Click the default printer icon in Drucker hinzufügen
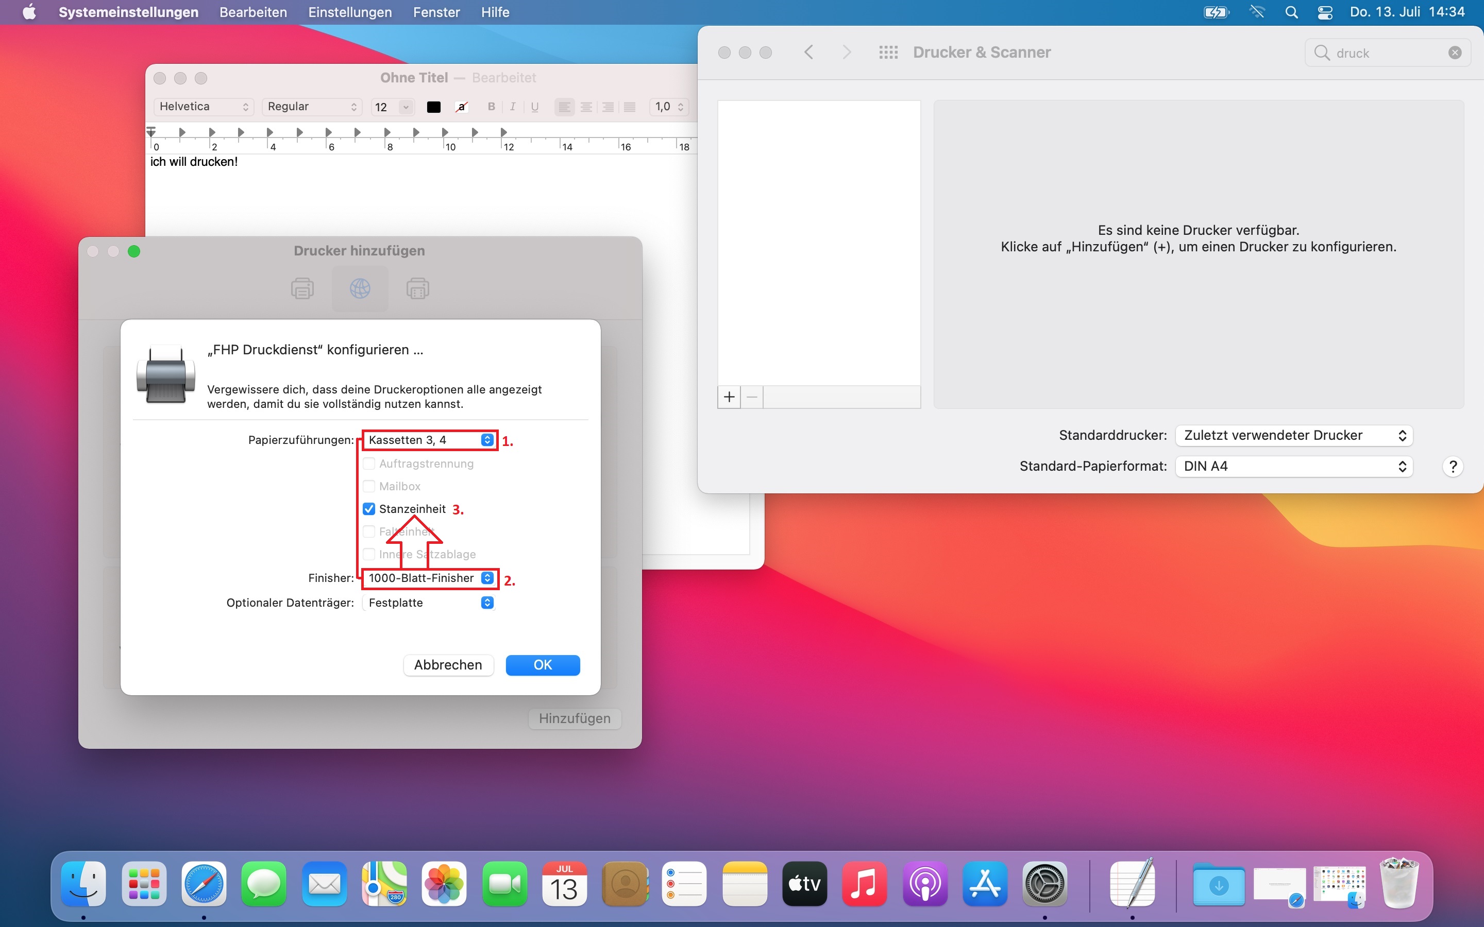The height and width of the screenshot is (927, 1484). tap(302, 288)
